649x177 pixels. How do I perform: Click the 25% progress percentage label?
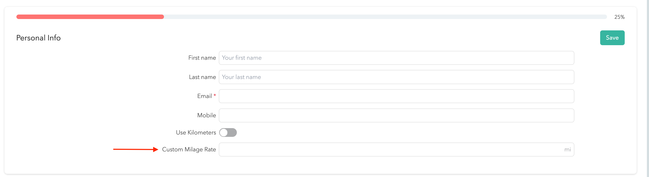[619, 17]
